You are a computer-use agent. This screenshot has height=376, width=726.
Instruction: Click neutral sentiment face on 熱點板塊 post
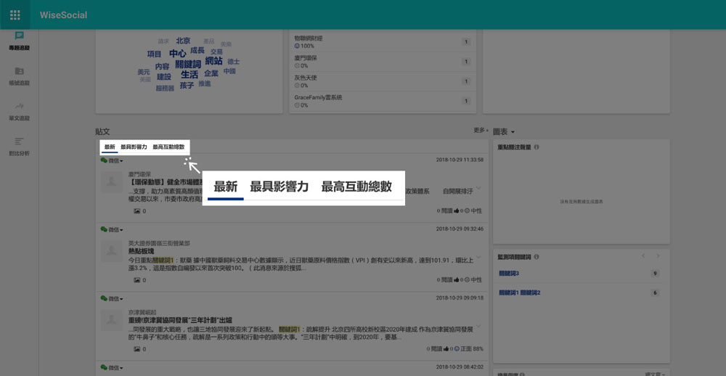click(467, 279)
